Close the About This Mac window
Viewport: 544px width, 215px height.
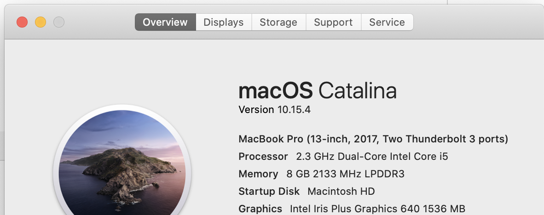point(22,22)
